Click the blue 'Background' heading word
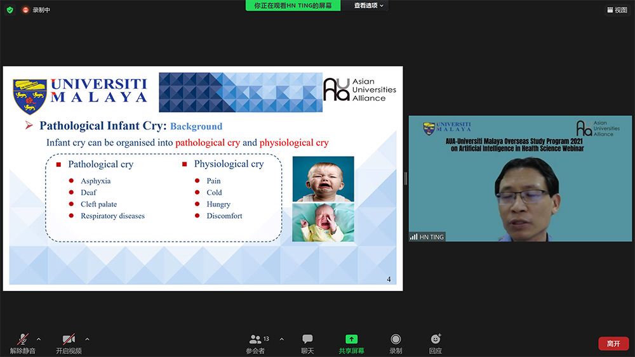This screenshot has height=357, width=635. 196,127
